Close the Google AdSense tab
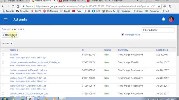This screenshot has width=179, height=100. click(55, 1)
